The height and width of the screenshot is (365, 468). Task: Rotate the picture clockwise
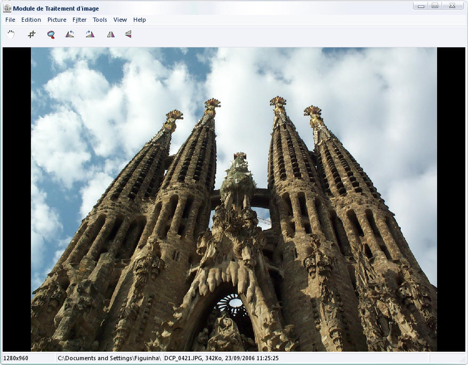pos(90,34)
